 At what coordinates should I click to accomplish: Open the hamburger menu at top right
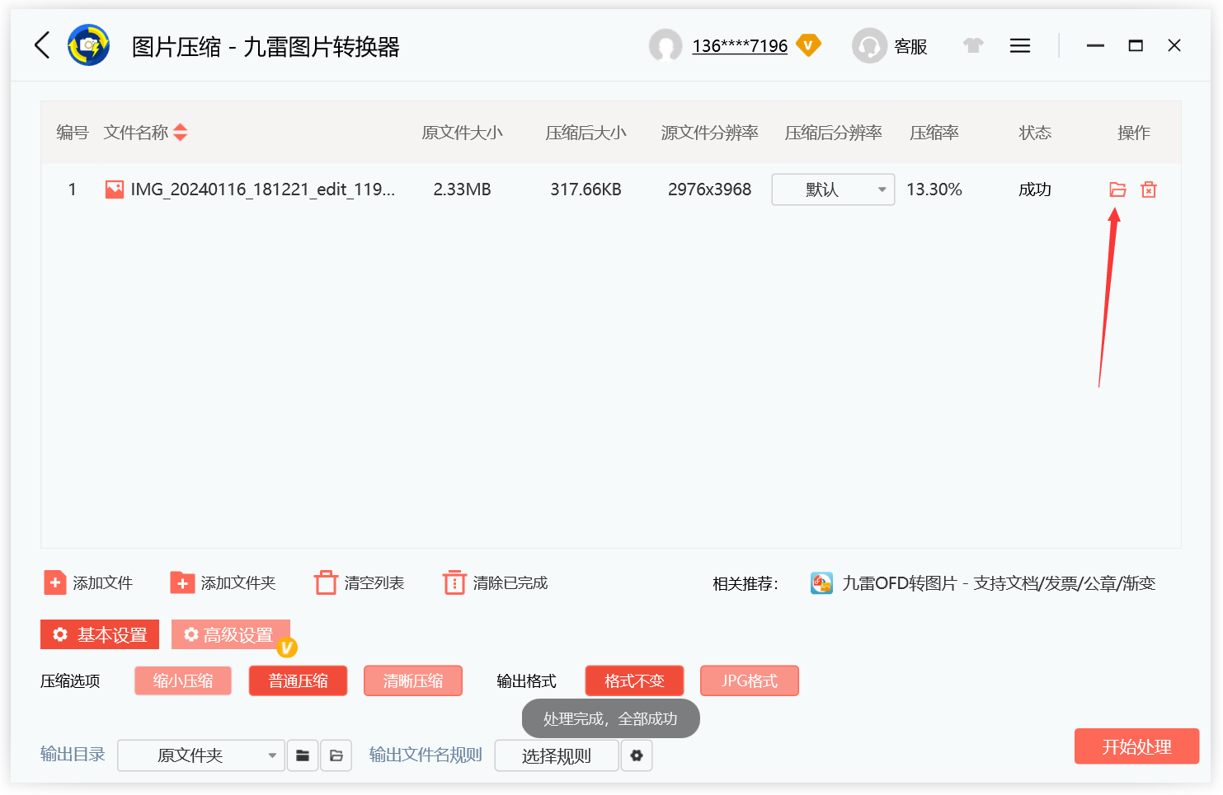1020,45
